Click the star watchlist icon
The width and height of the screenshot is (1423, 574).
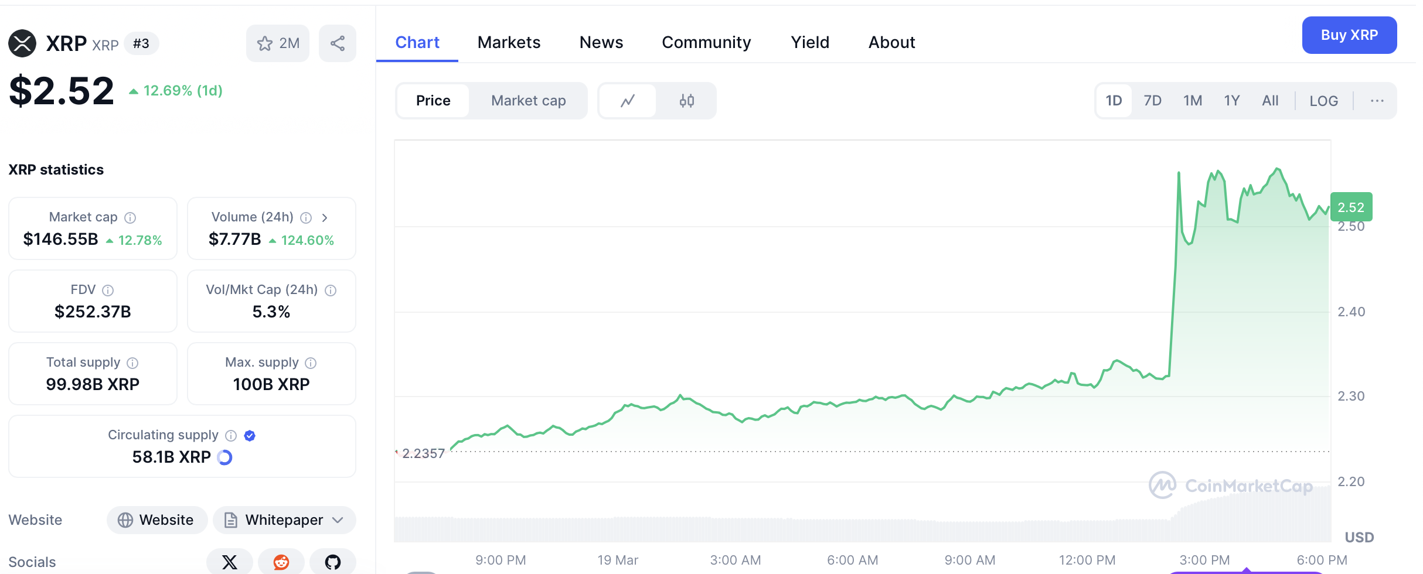(265, 43)
